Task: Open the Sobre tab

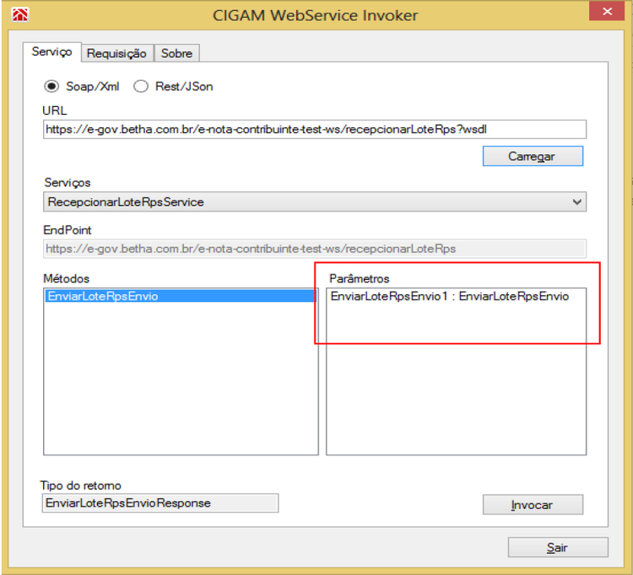Action: point(177,53)
